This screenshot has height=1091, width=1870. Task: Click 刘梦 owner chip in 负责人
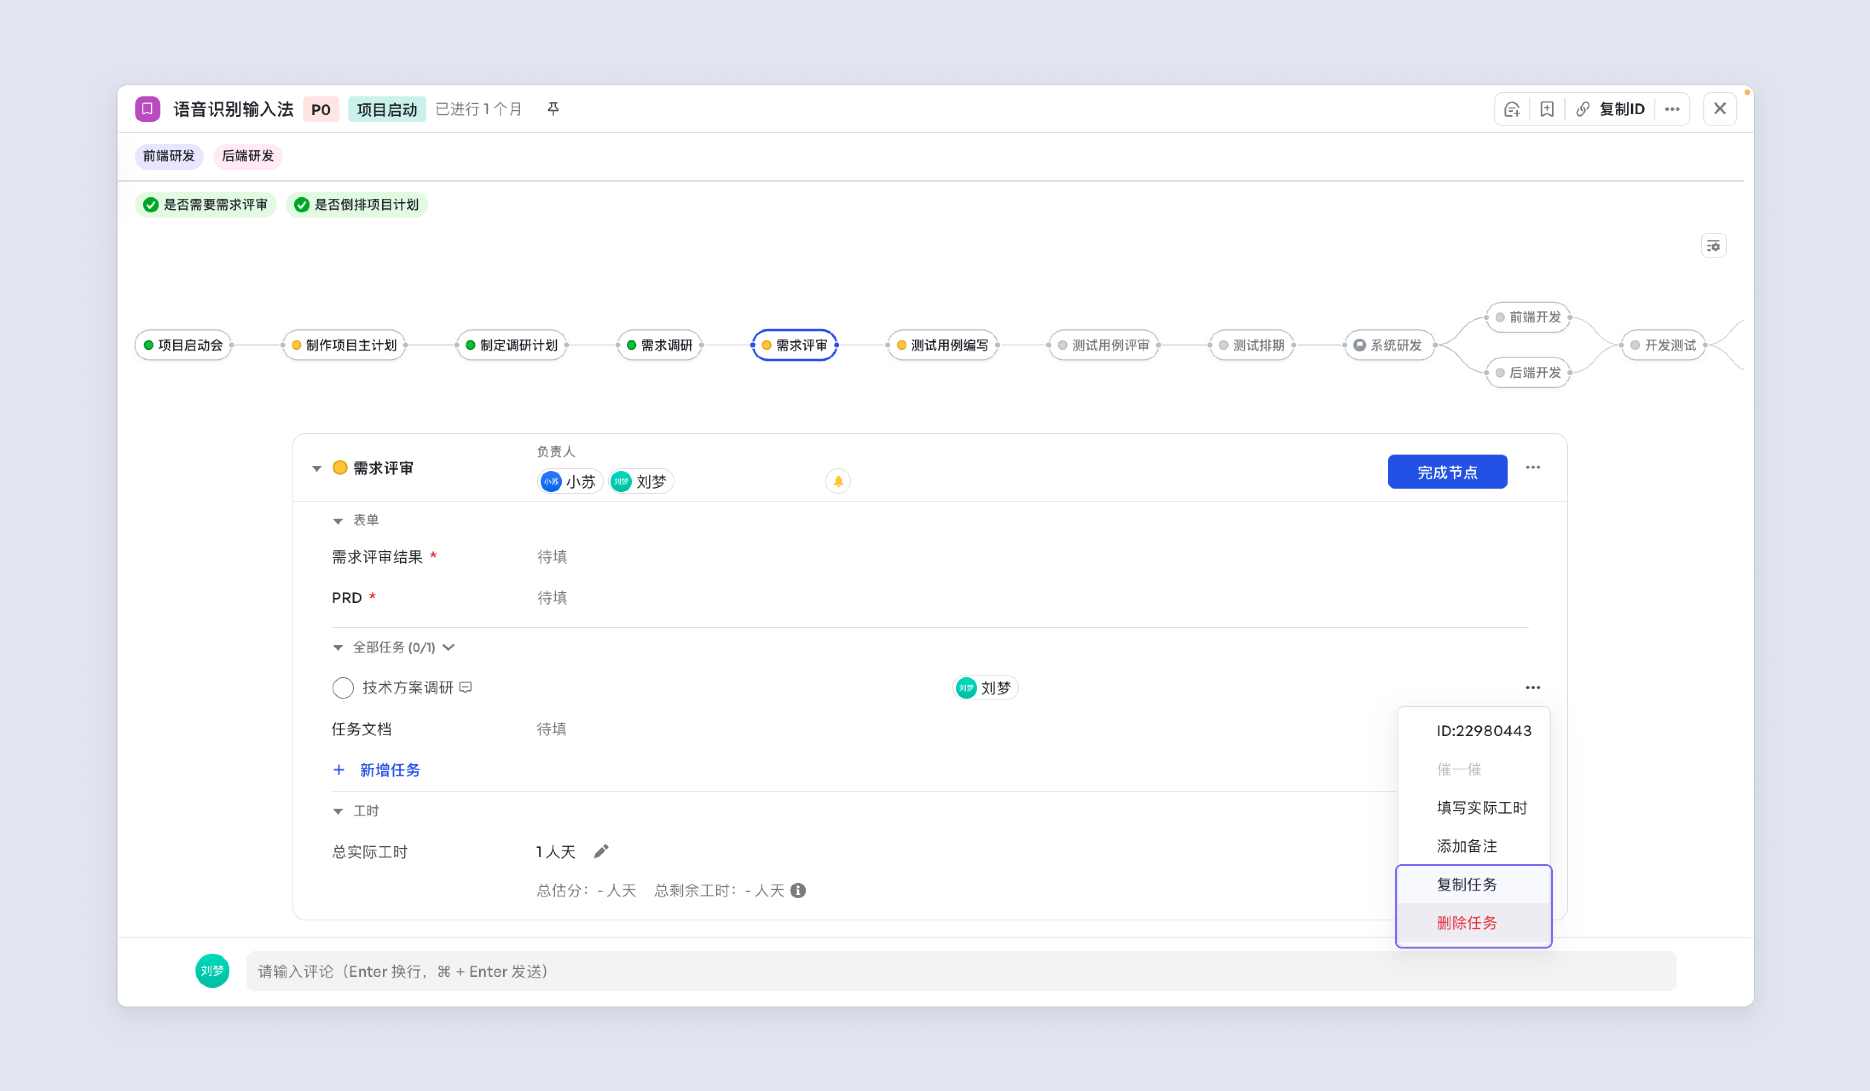click(x=640, y=482)
